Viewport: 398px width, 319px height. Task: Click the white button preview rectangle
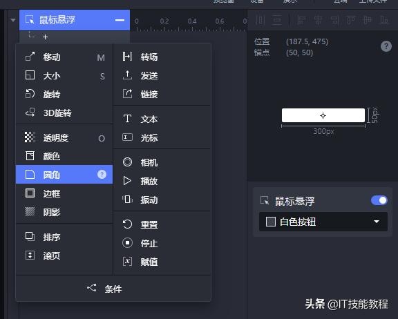(x=323, y=115)
